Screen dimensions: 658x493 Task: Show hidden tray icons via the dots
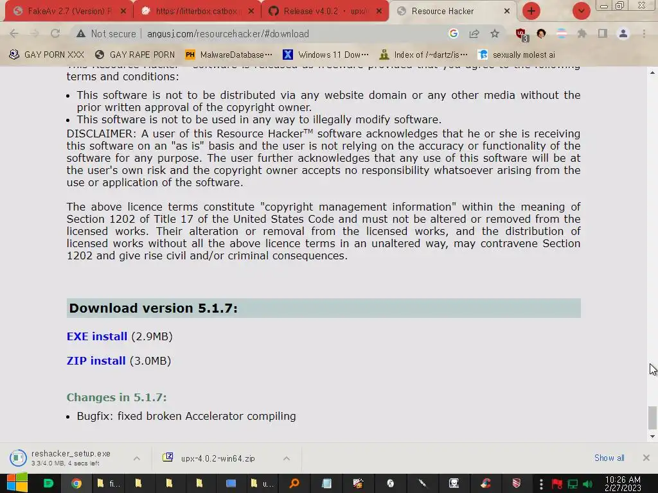click(541, 484)
